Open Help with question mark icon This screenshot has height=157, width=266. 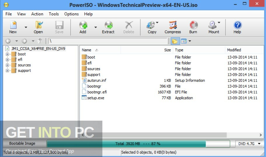(237, 25)
